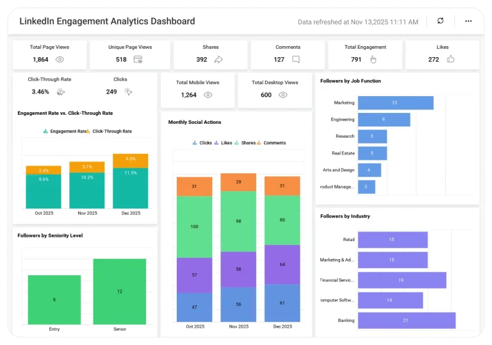Click the Comments value 127
The height and width of the screenshot is (345, 492).
(x=279, y=60)
